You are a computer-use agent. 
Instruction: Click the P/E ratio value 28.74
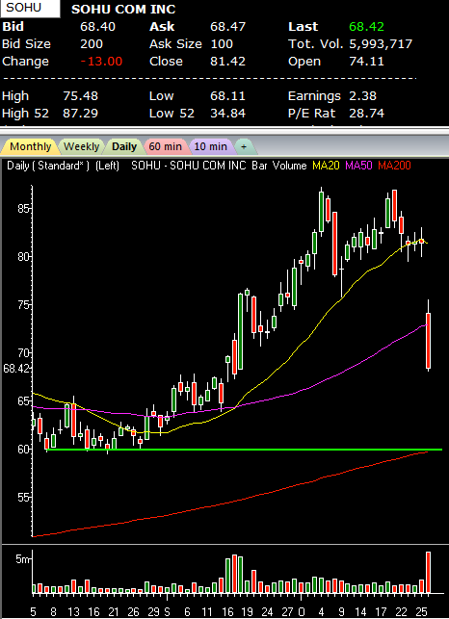366,114
